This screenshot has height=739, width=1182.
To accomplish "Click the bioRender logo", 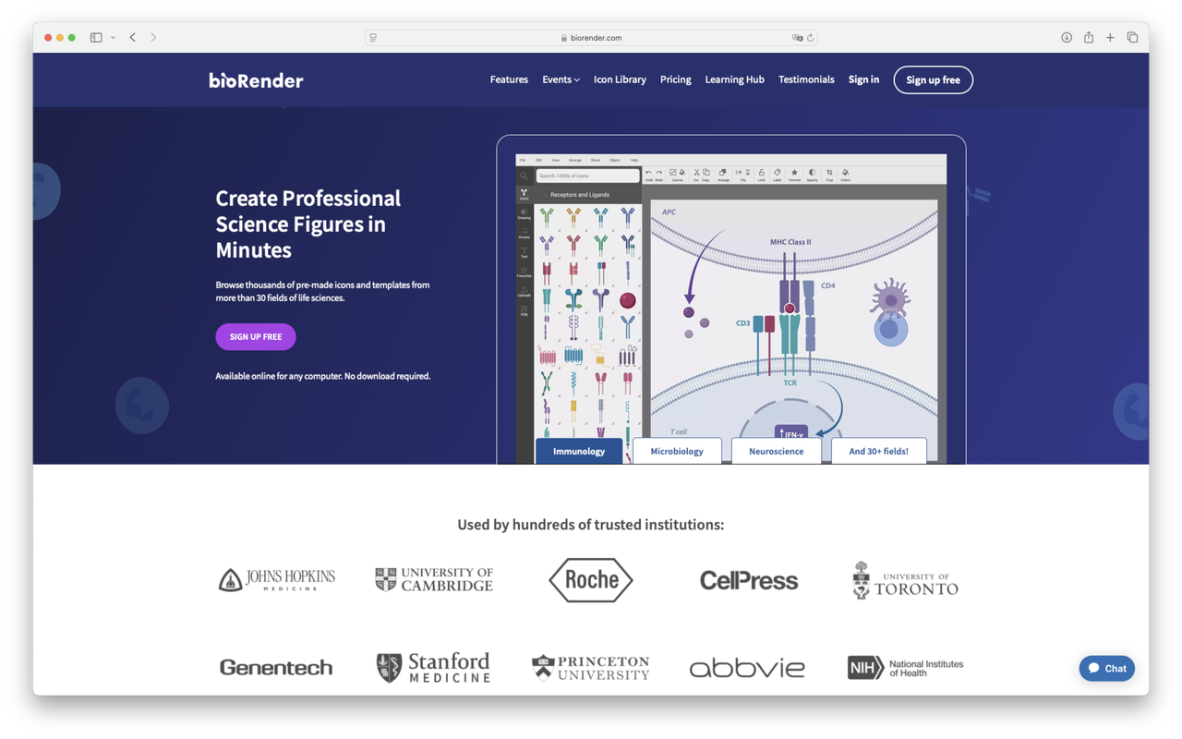I will [256, 80].
